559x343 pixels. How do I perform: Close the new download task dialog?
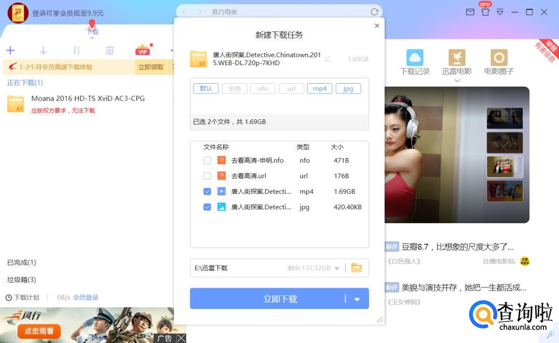coord(377,26)
